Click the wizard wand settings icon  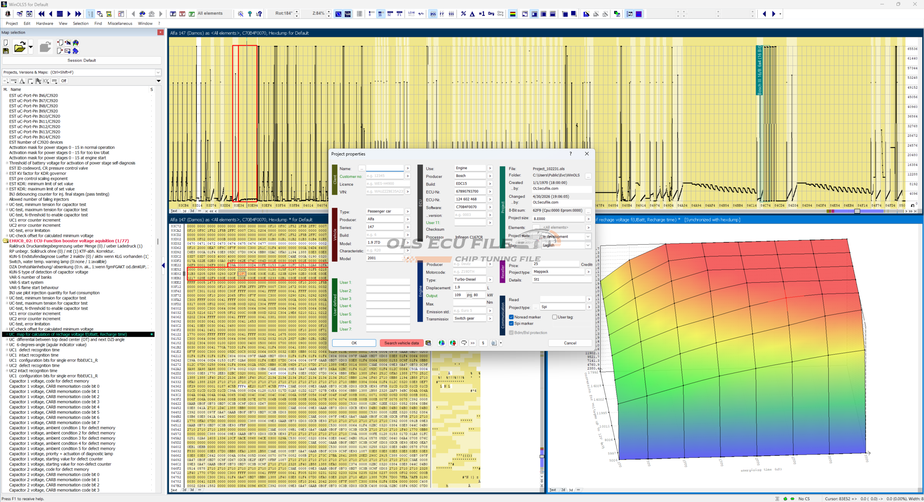pos(240,14)
